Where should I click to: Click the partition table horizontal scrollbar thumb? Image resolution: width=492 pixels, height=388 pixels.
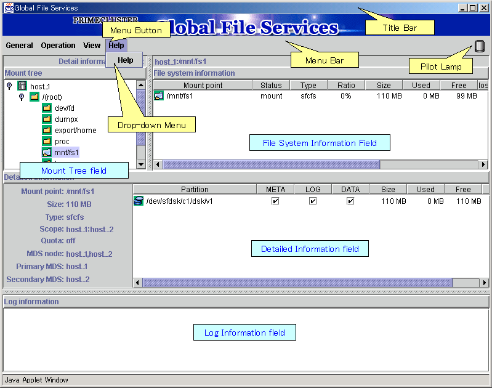(297, 283)
